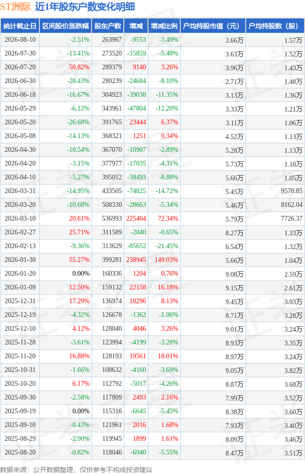Select the 2026-08-10 date cell
The width and height of the screenshot is (305, 474).
coord(20,39)
